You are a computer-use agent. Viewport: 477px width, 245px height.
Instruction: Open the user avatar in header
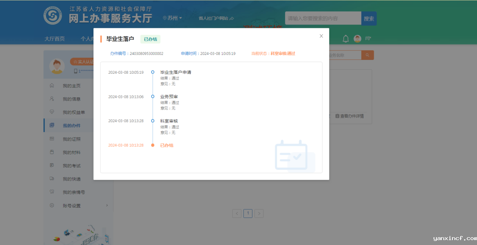click(x=357, y=39)
